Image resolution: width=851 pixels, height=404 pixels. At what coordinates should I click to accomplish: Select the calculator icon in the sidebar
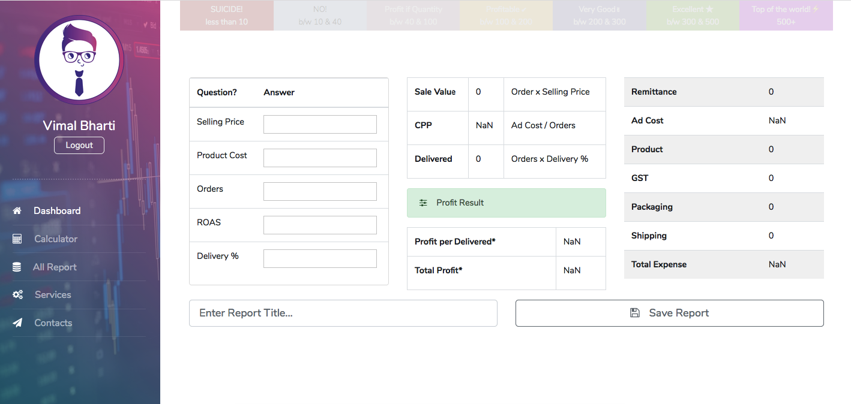click(x=17, y=239)
